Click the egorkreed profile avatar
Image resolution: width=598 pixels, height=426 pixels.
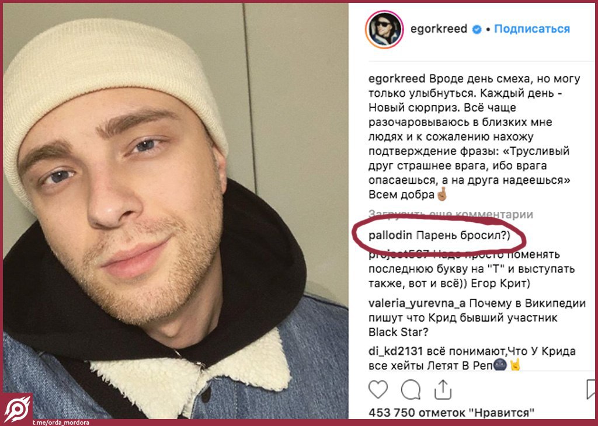coord(384,29)
